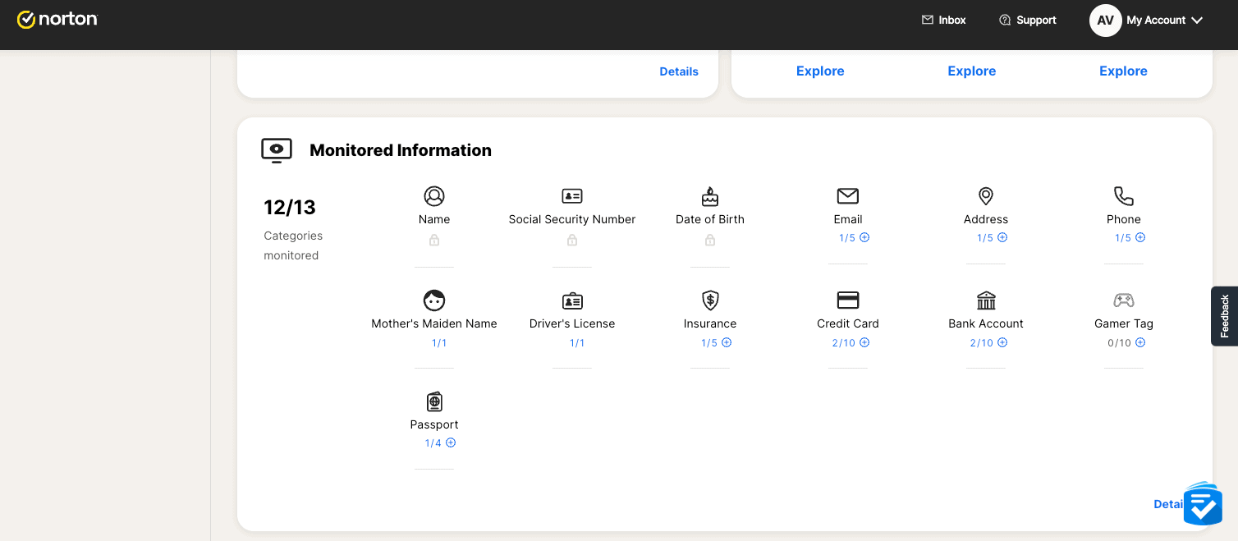Click the Norton logo
The image size is (1238, 541).
coord(57,20)
